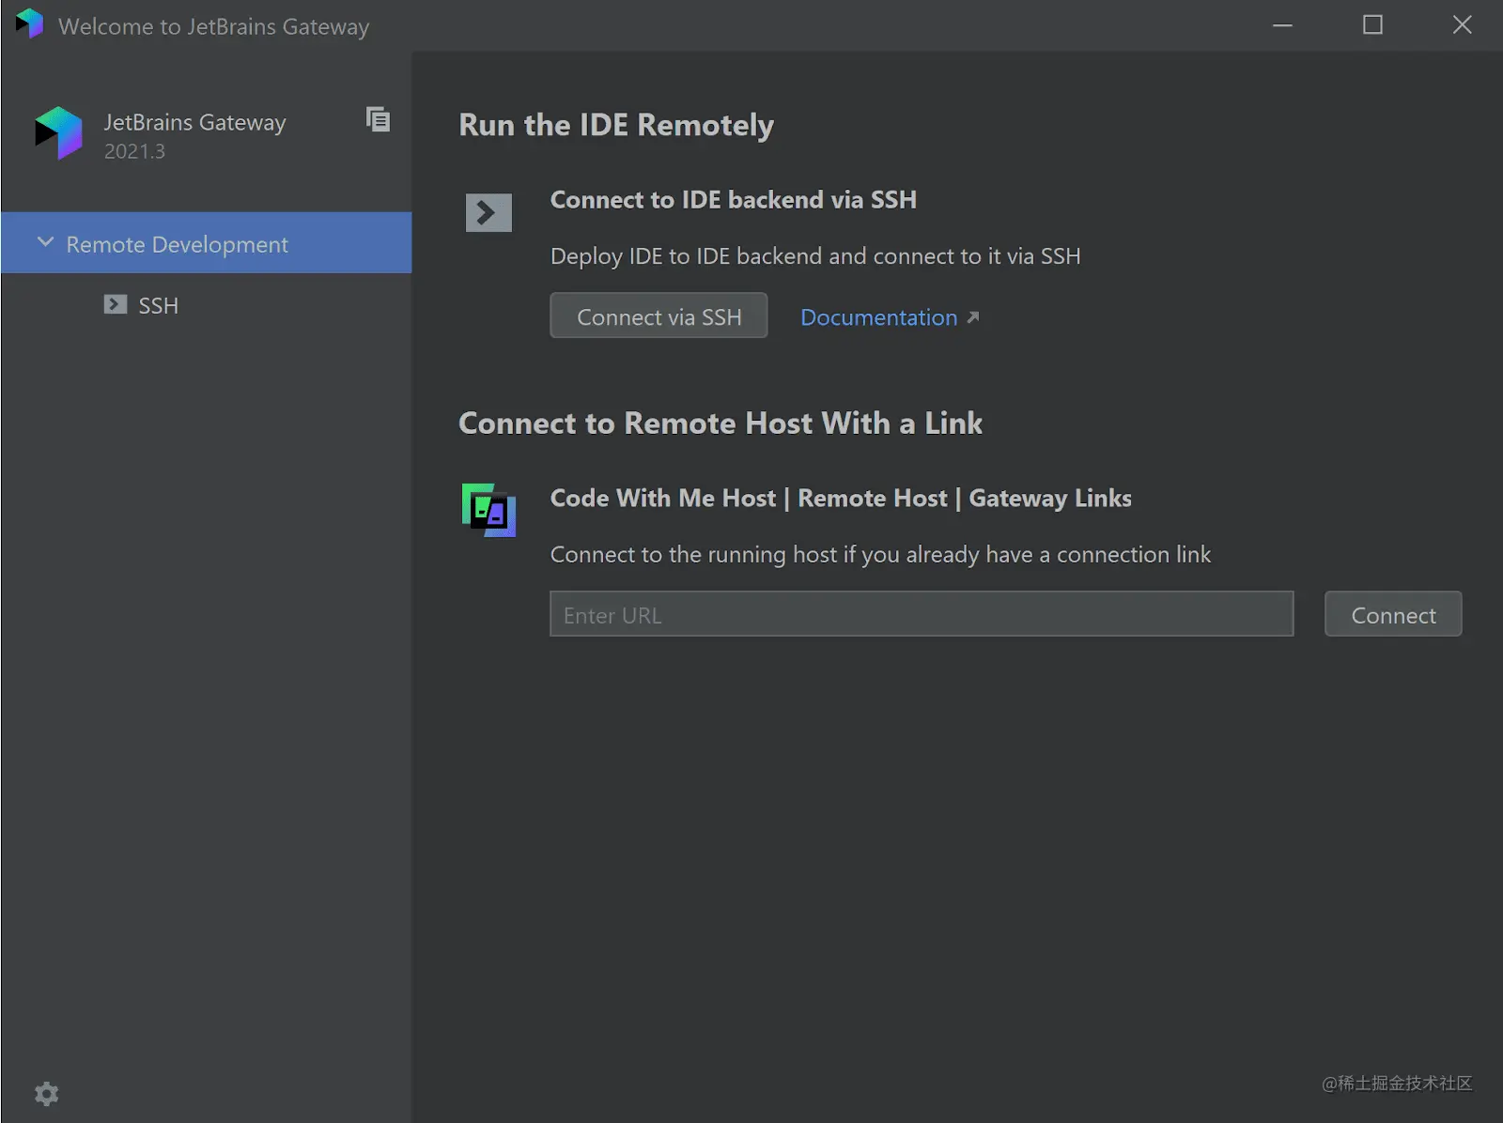Click the Connect to Remote Host With a Link heading
This screenshot has width=1503, height=1123.
pos(721,423)
